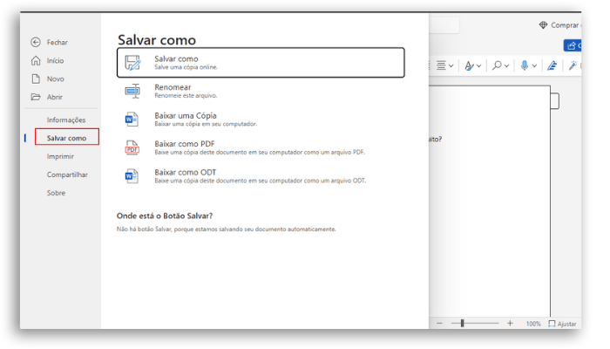Expand the alignment dropdown arrow
Screen dimensions: 610x349
coord(451,65)
